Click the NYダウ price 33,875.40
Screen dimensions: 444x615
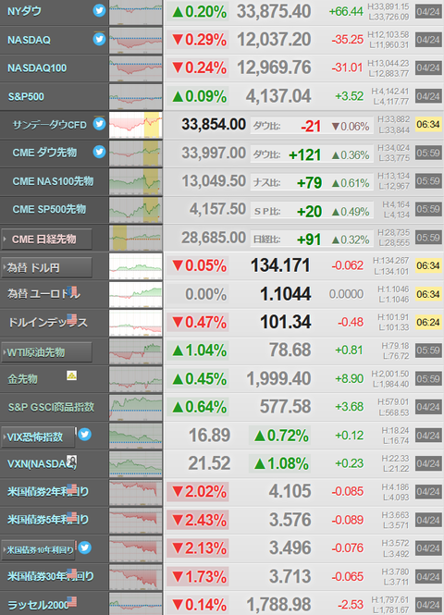[274, 12]
